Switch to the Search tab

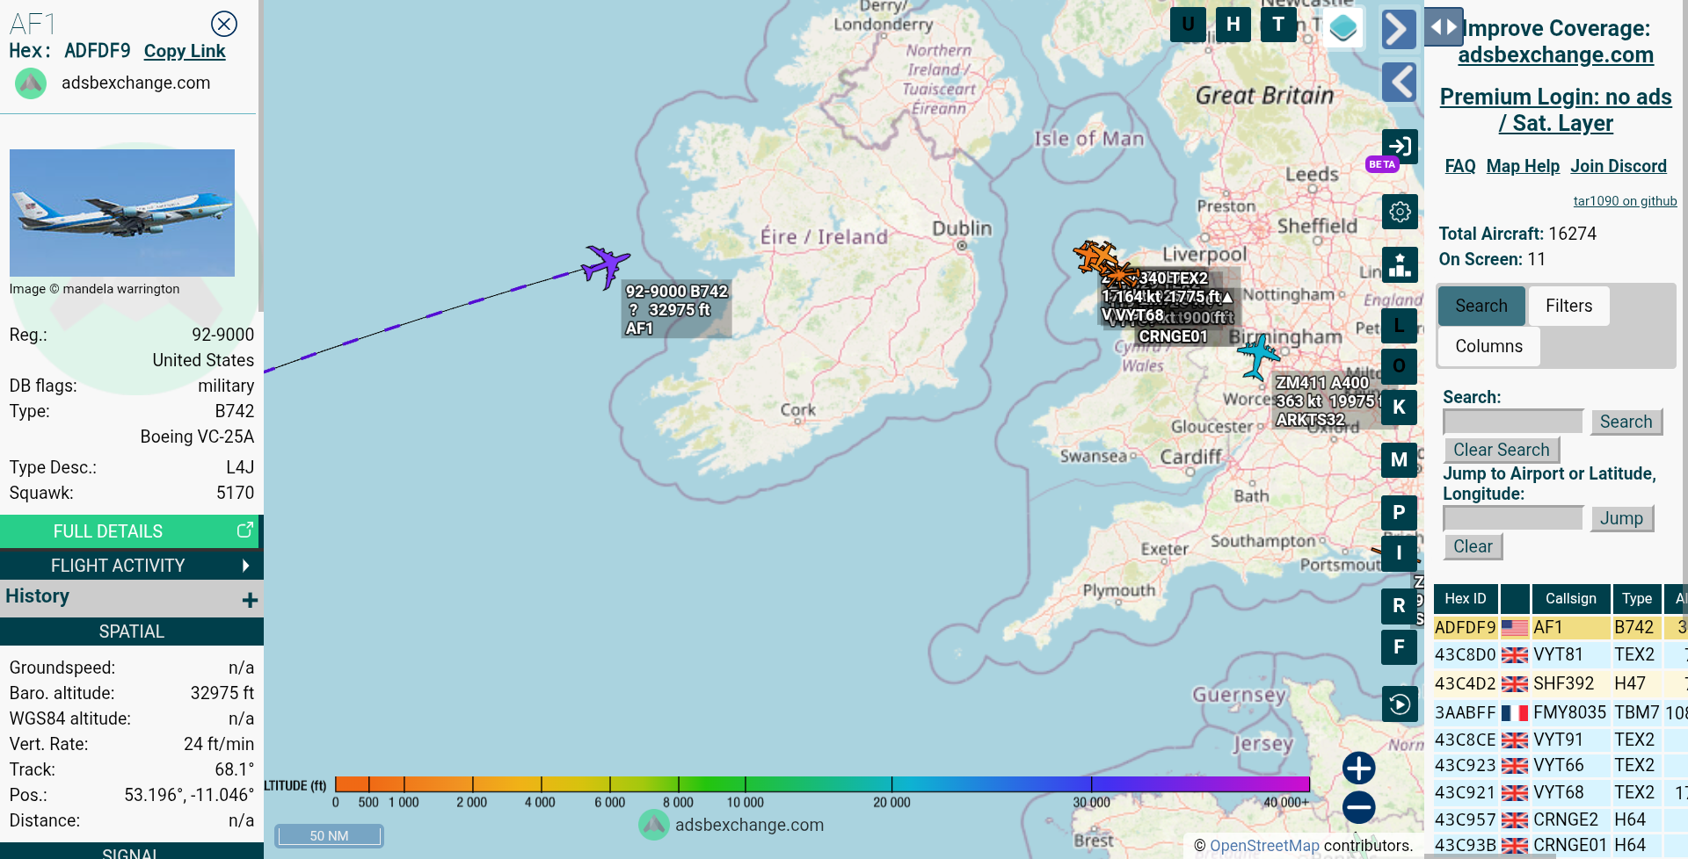[1481, 306]
